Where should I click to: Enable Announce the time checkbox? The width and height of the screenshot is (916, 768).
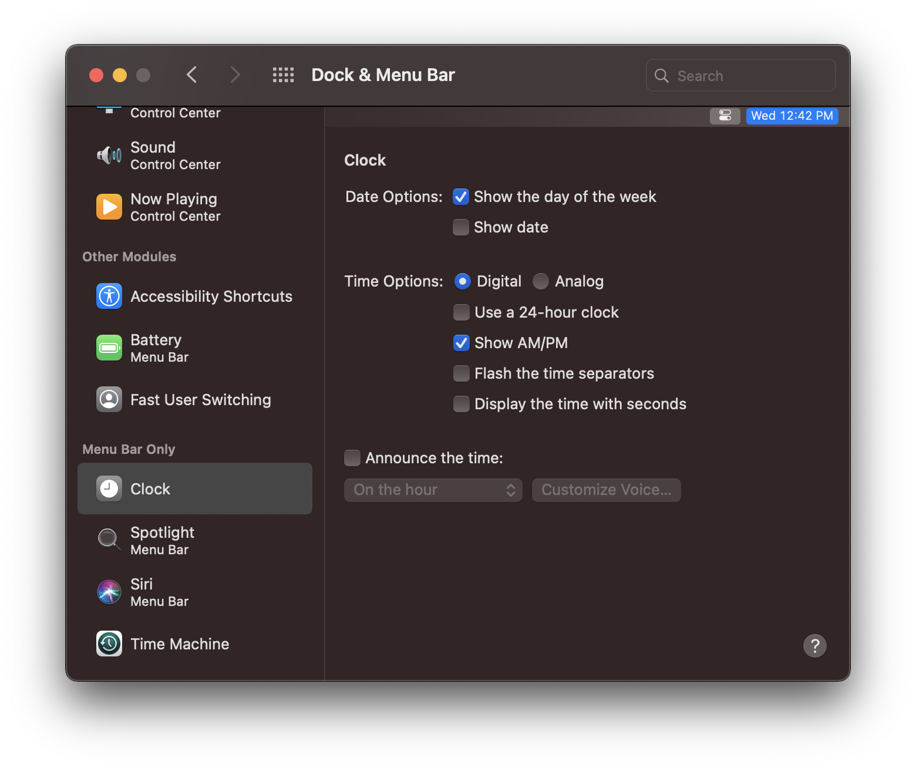(352, 458)
